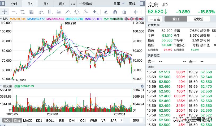Toggle the left sidebar panel icon
216x126 pixels.
pyautogui.click(x=3, y=4)
